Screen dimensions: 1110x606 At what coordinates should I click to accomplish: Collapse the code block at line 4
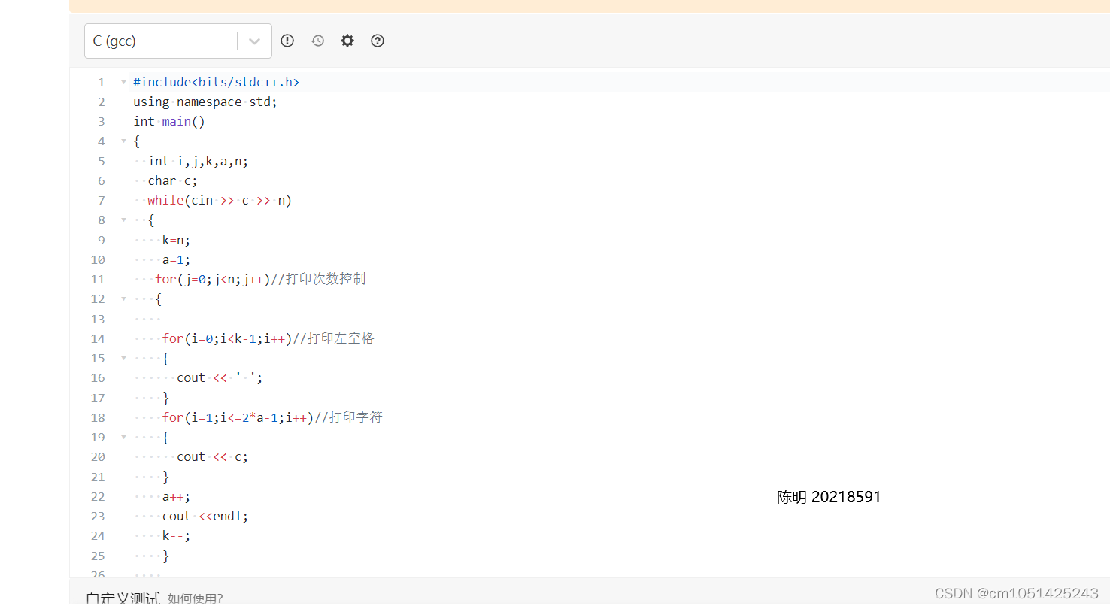(123, 141)
